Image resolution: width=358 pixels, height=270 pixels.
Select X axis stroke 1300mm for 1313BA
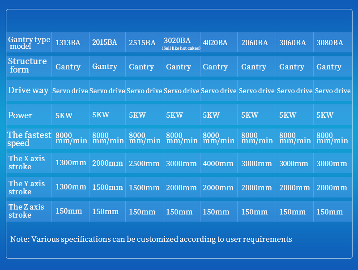71,163
